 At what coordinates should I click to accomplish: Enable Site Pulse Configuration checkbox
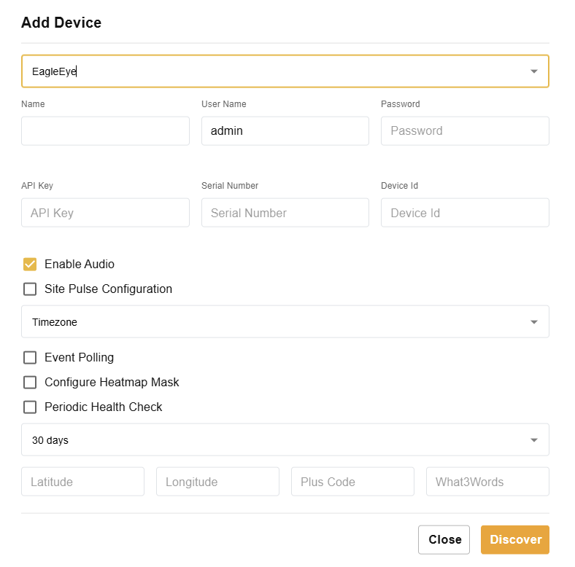30,289
